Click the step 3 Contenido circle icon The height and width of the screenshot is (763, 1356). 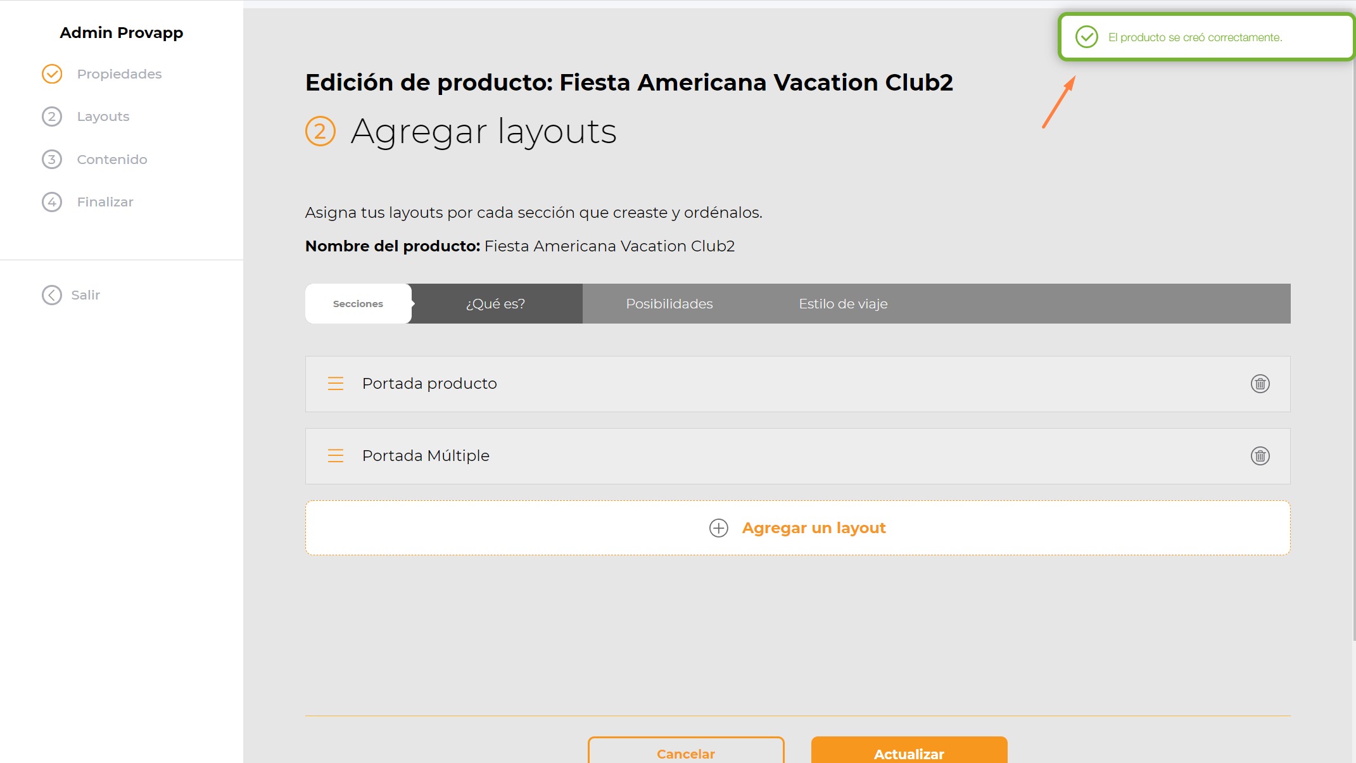(x=52, y=160)
